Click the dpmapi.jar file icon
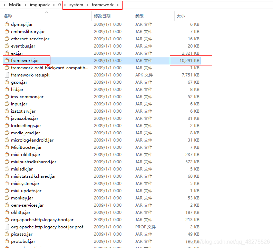This screenshot has height=248, width=273. tap(7, 24)
